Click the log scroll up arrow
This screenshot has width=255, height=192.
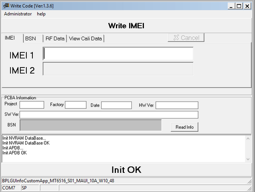tap(248, 139)
